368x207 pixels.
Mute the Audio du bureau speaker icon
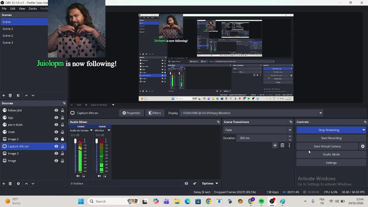(x=78, y=176)
